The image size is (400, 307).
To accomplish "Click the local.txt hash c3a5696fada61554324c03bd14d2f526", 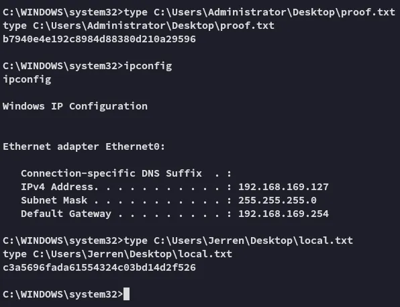I will pyautogui.click(x=99, y=267).
